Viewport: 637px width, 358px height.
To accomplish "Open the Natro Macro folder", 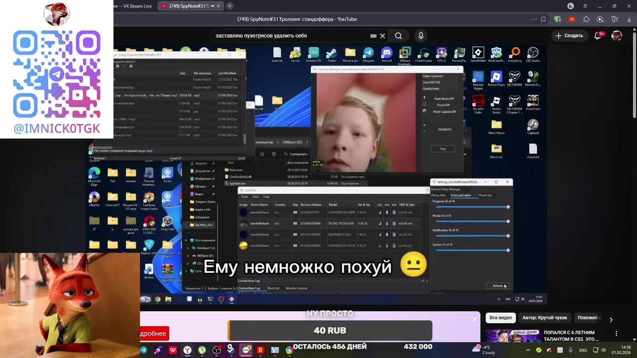I will 496,127.
